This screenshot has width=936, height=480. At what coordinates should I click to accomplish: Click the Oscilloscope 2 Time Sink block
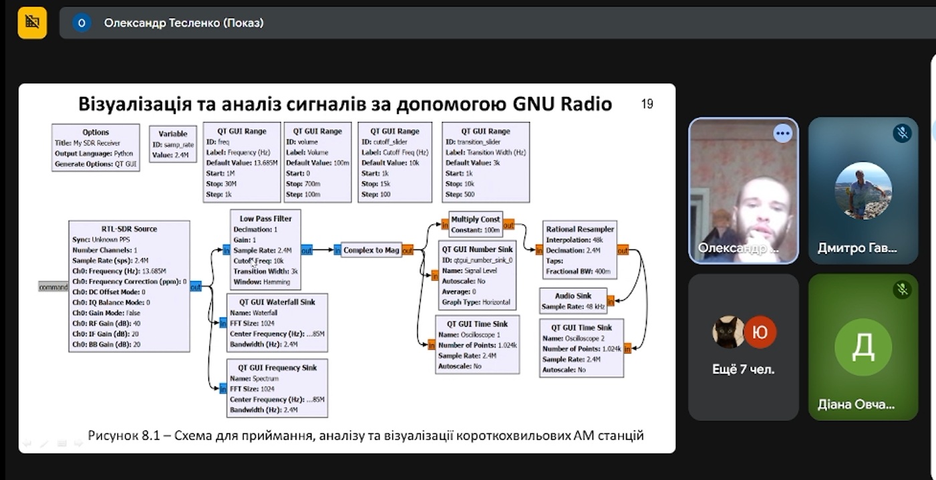pos(581,348)
